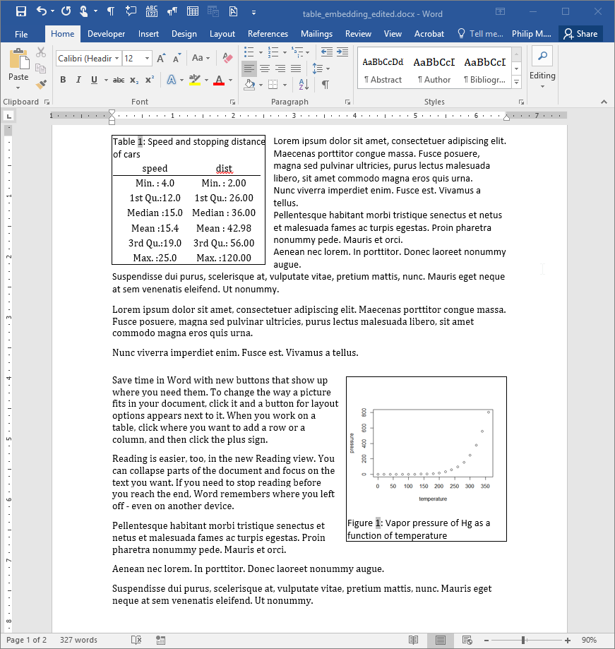Apply strikethrough formatting
Screen dimensions: 615x649
pos(119,80)
